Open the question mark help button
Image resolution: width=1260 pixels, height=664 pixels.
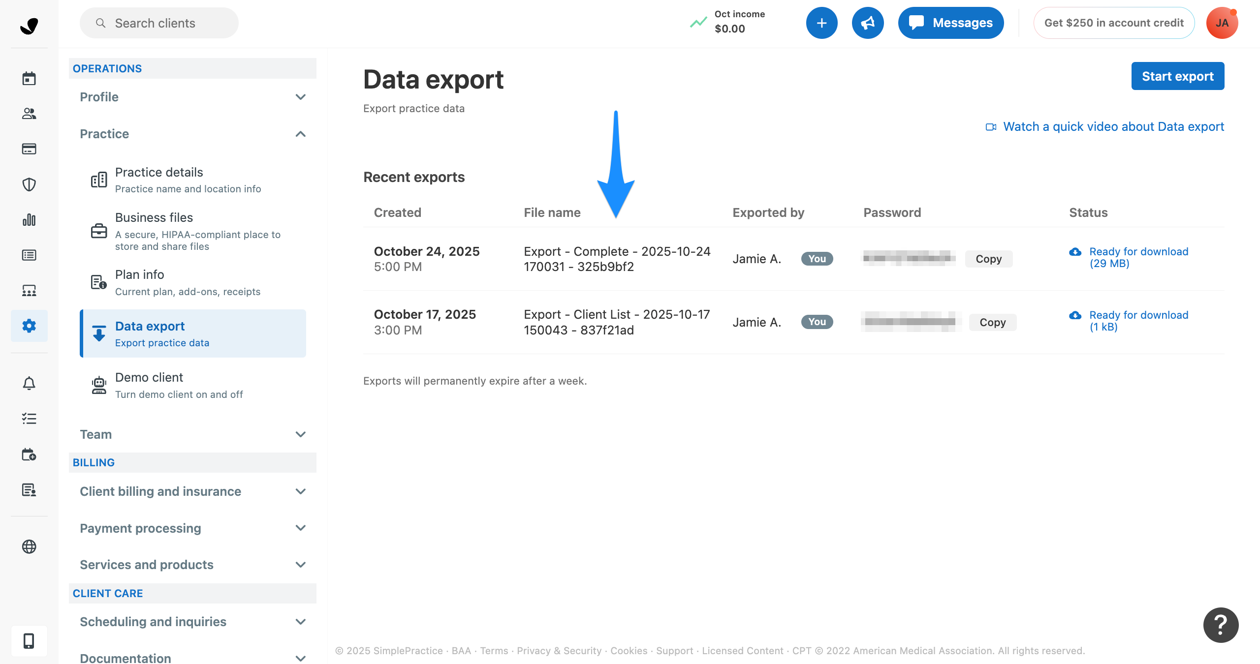pos(1221,625)
